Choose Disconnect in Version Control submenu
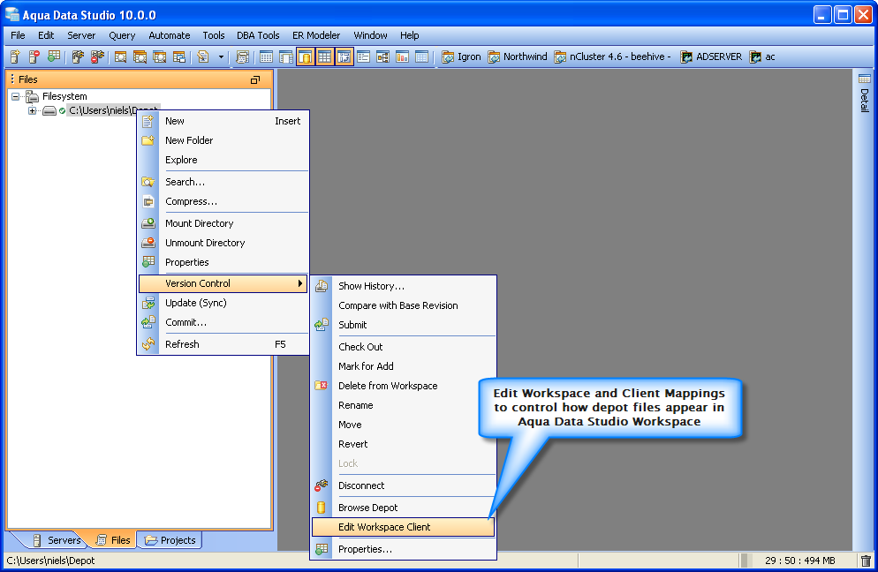 [x=403, y=485]
